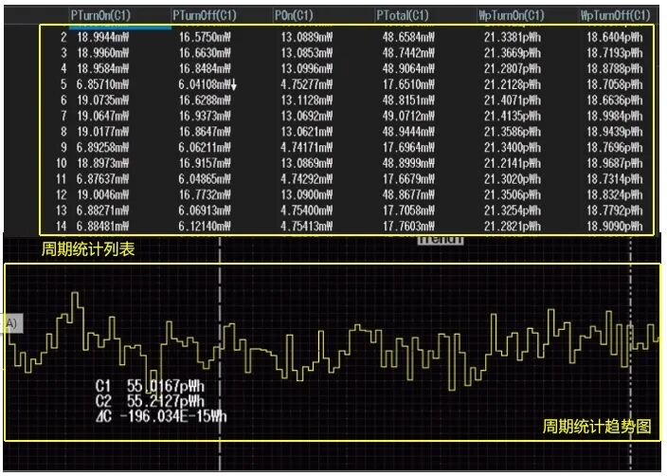Viewport: 667px width, 476px height.
Task: Select cell 17.6510mW in row 5
Action: click(x=408, y=84)
